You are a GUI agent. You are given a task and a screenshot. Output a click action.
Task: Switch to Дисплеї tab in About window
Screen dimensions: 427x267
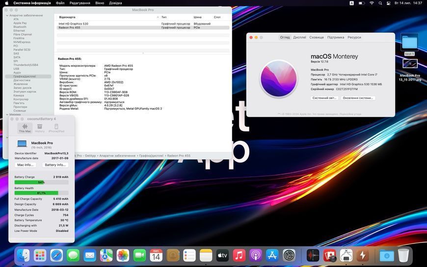click(x=299, y=37)
